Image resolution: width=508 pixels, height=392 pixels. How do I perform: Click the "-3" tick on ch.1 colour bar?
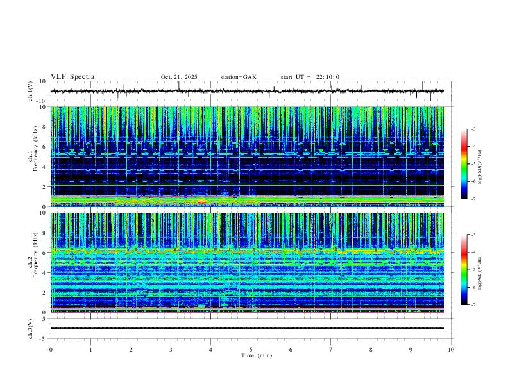(x=473, y=129)
